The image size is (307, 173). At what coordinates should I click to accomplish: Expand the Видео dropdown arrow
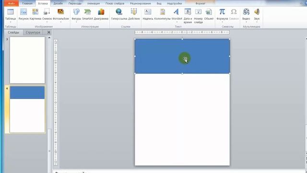point(246,22)
